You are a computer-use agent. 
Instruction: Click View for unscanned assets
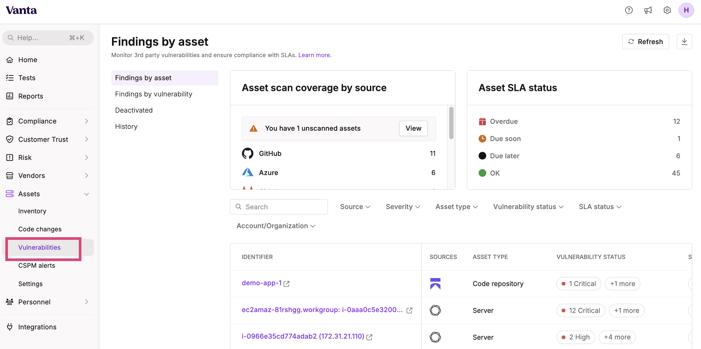[413, 129]
